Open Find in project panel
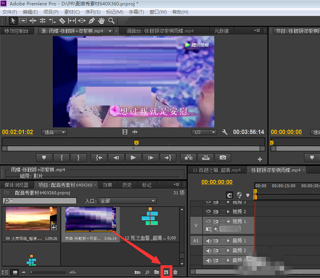 (147, 272)
